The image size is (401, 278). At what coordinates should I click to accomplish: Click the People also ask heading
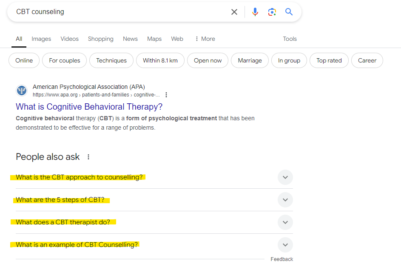[48, 157]
